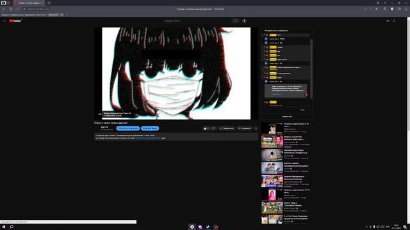Open the third recommended video thumbnail
Viewport: 410px width, 230px height.
point(272,155)
